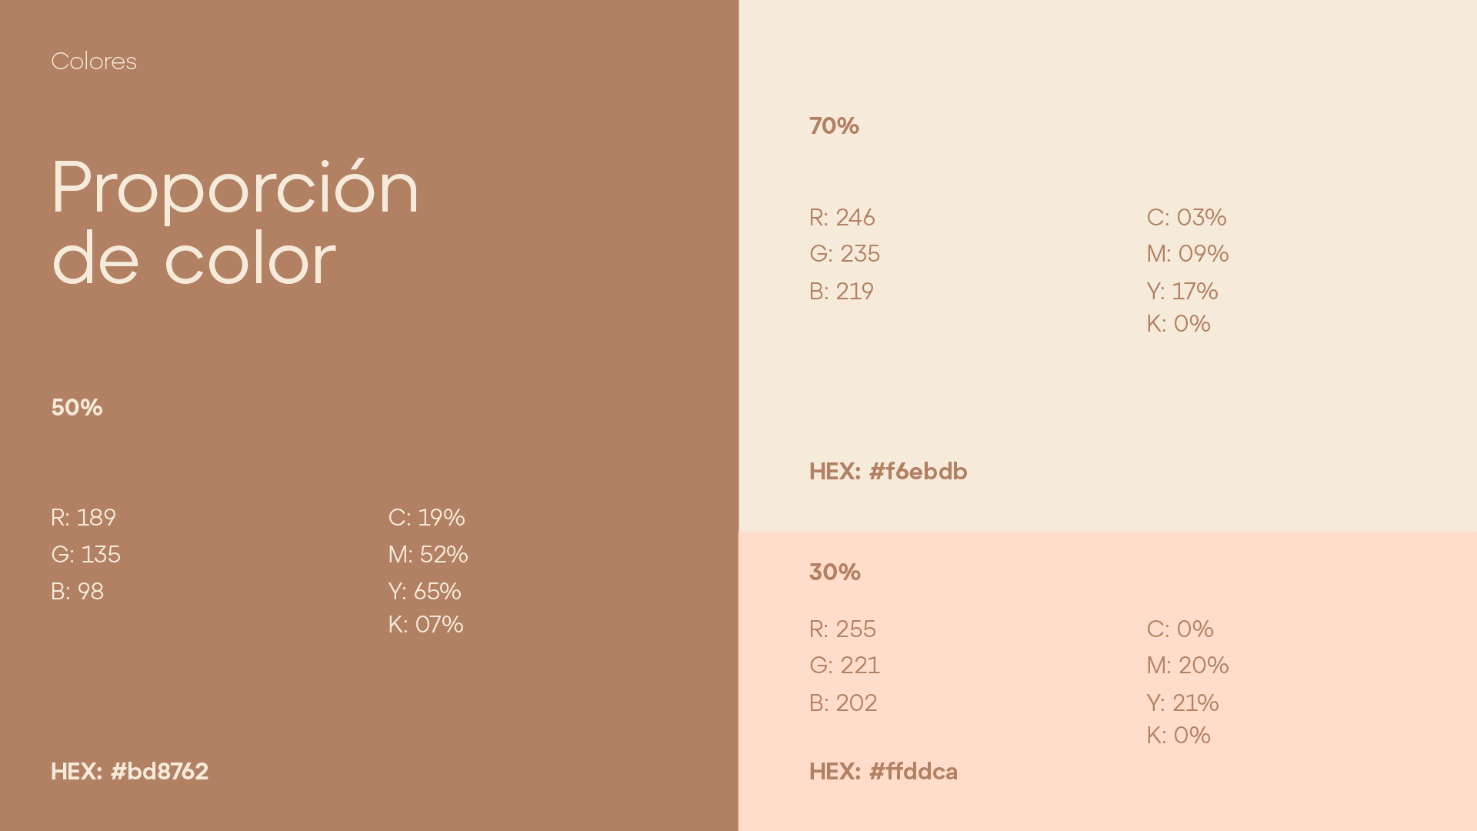The width and height of the screenshot is (1477, 831).
Task: Click the 'HEX: #f6ebdb' text
Action: pos(889,472)
